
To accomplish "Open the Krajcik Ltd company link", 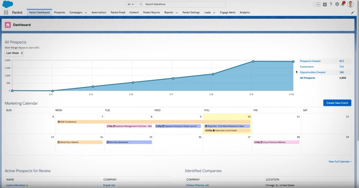I will 109,185.
